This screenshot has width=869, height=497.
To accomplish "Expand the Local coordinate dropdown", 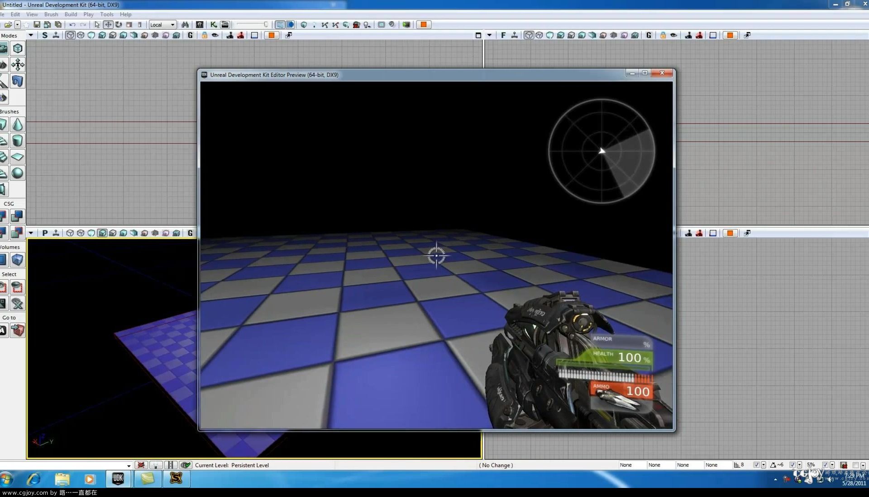I will pos(173,24).
